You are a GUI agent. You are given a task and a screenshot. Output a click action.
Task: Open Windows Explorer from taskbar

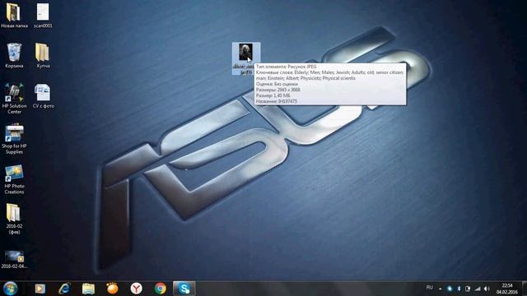coord(88,289)
